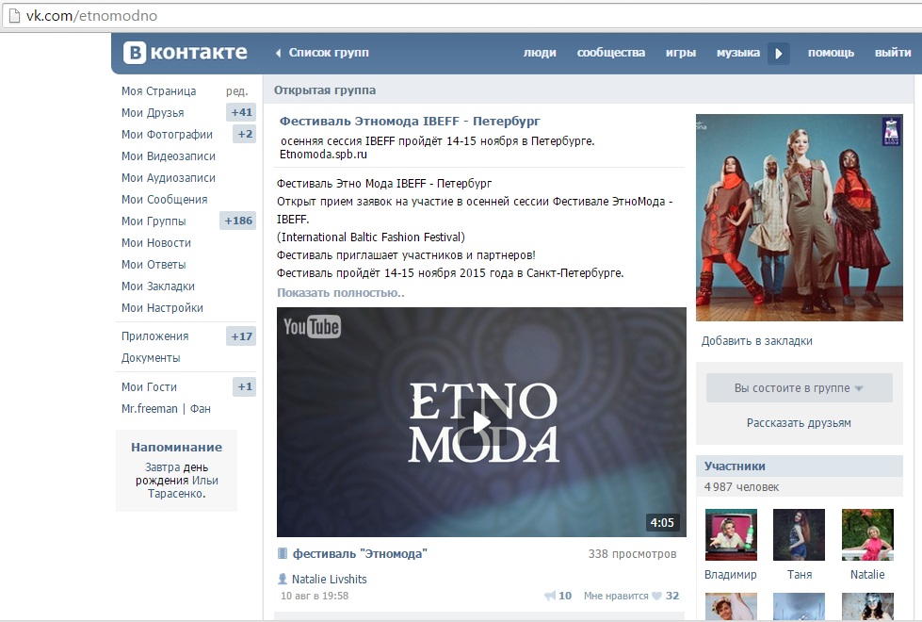This screenshot has height=622, width=922.
Task: Click the VKontakte logo
Action: 185,53
